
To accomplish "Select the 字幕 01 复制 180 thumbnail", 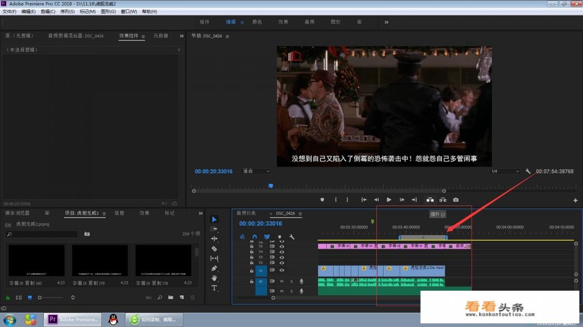I will pyautogui.click(x=36, y=260).
